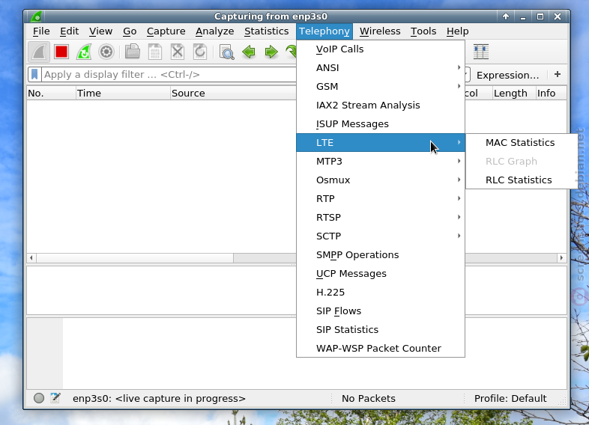
Task: Open the Help menu
Action: click(458, 31)
